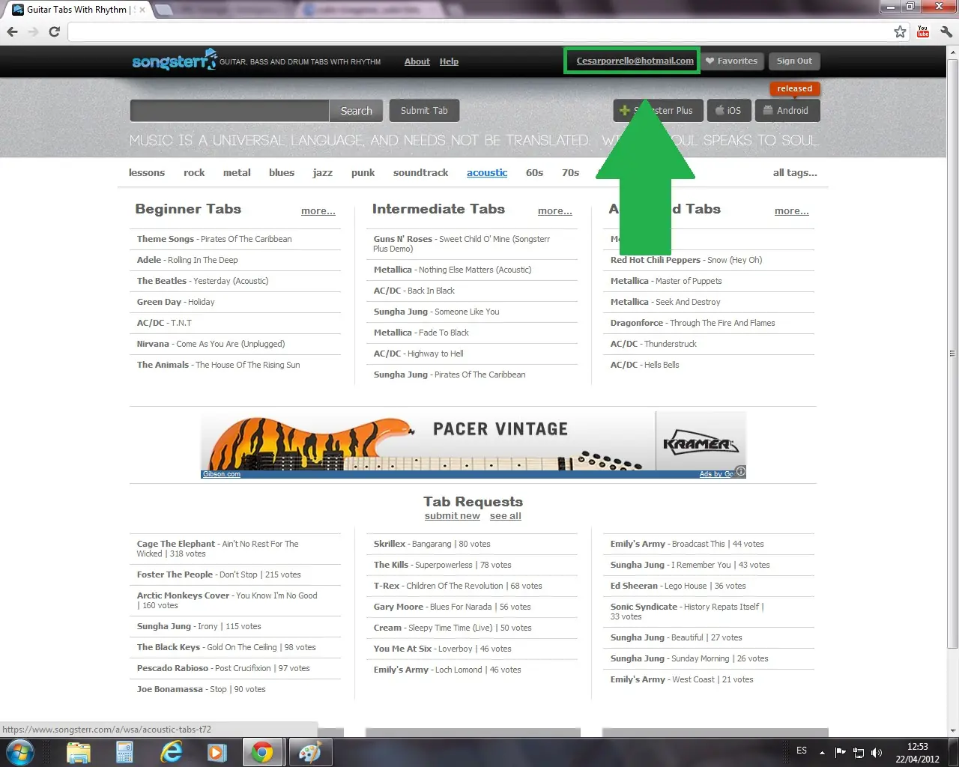The image size is (959, 767).
Task: Show more Advanced Tabs
Action: point(792,211)
